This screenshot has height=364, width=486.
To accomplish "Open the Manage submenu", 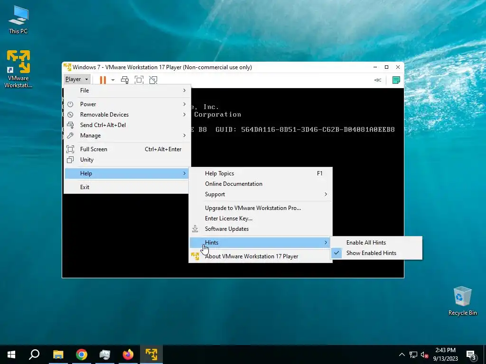I will [x=127, y=136].
